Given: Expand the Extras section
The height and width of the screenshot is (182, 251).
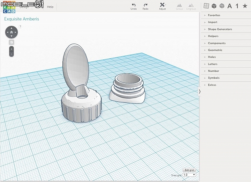Looking at the screenshot, I should click(226, 85).
